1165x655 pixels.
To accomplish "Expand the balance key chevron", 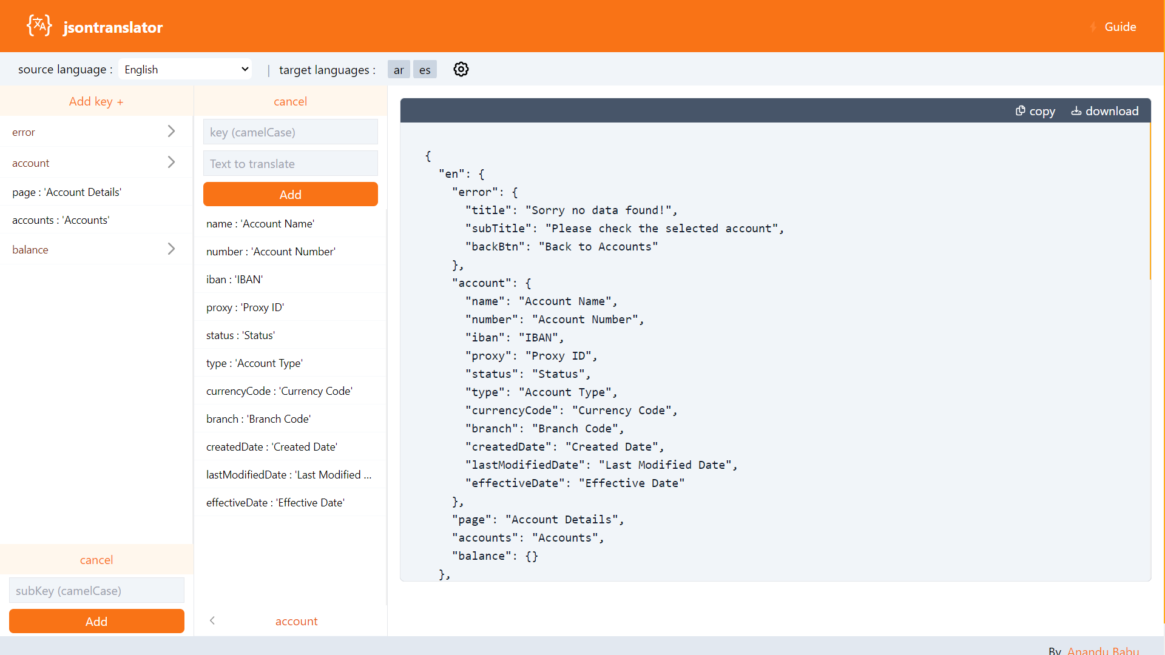I will coord(171,249).
